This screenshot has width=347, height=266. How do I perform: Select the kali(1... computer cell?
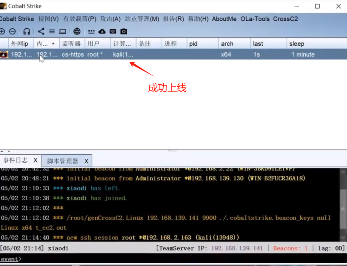tap(123, 55)
